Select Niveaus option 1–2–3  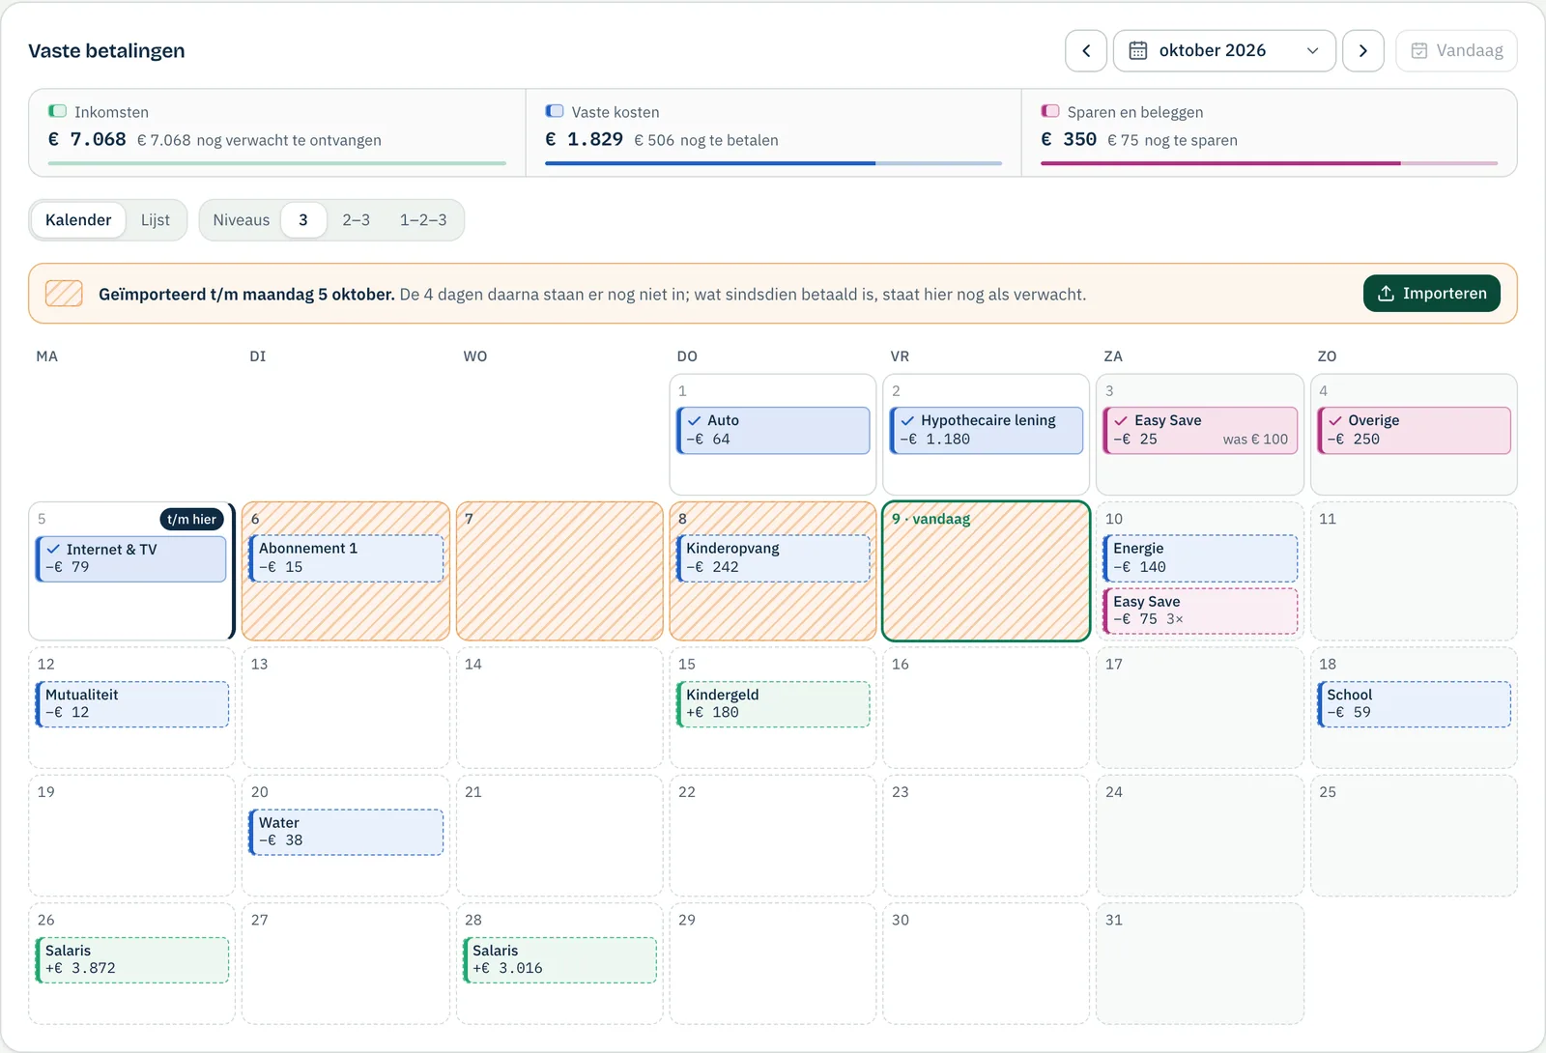point(423,220)
